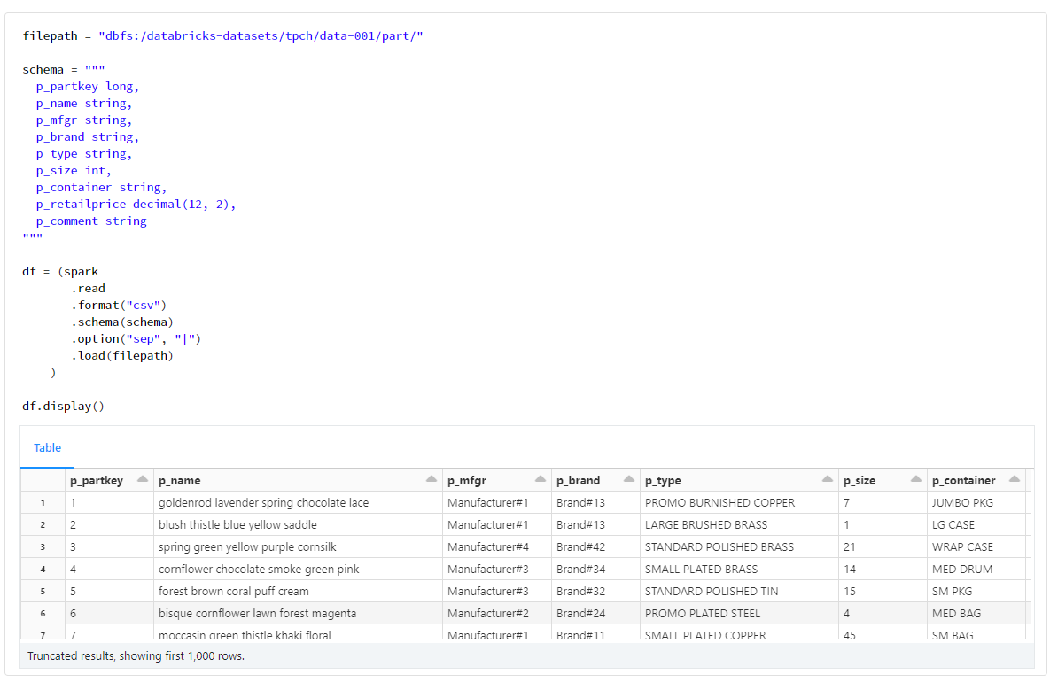Sort by the p_partkey column arrow
1050x682 pixels.
tap(142, 479)
